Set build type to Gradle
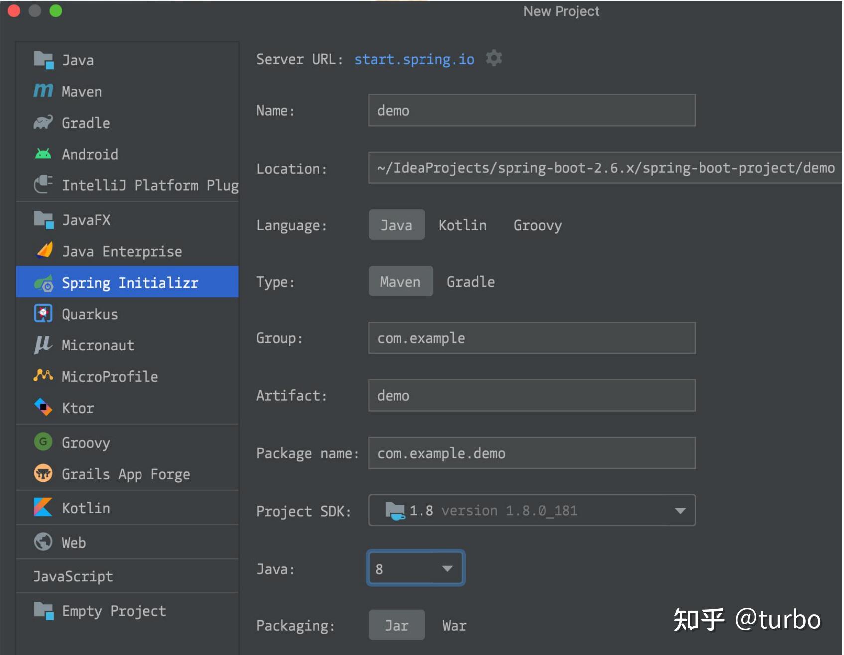Screen dimensions: 844x655 pyautogui.click(x=470, y=282)
